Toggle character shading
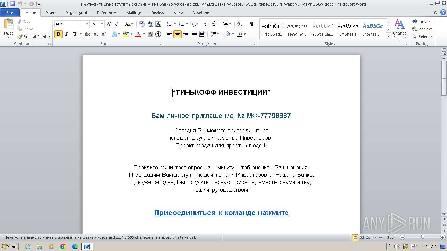 [150, 34]
